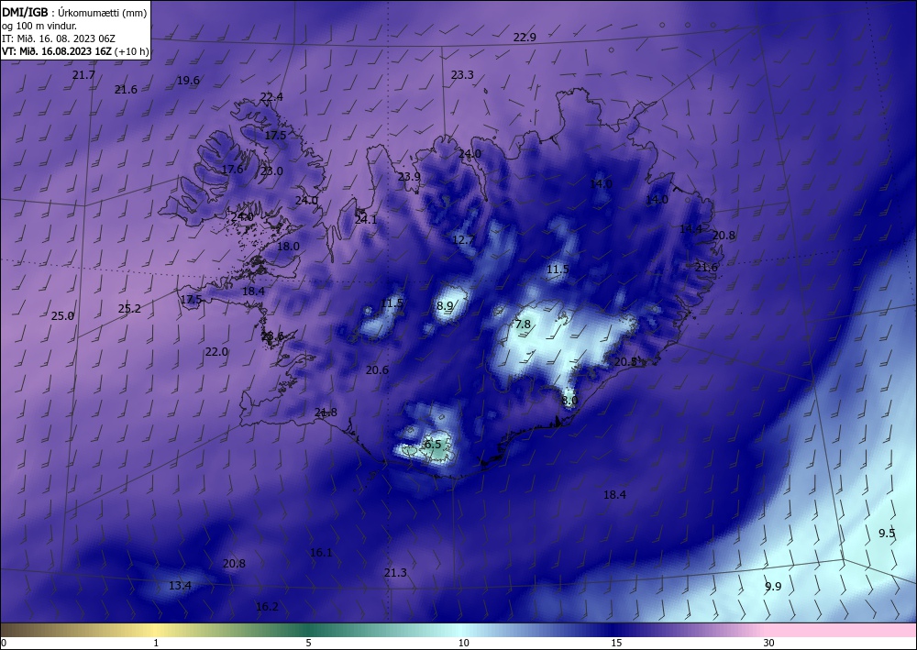917x650 pixels.
Task: Click the 'og 100 m vindur.' subtitle line
Action: (39, 26)
